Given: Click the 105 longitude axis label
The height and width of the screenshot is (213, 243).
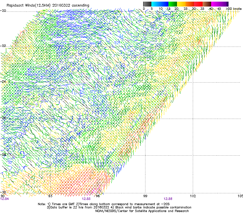Looking at the screenshot, I should click(240, 196).
